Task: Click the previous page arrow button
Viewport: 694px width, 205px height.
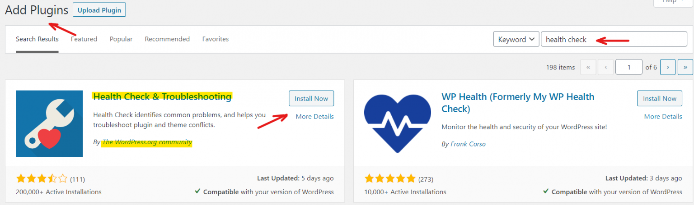Action: pos(605,67)
